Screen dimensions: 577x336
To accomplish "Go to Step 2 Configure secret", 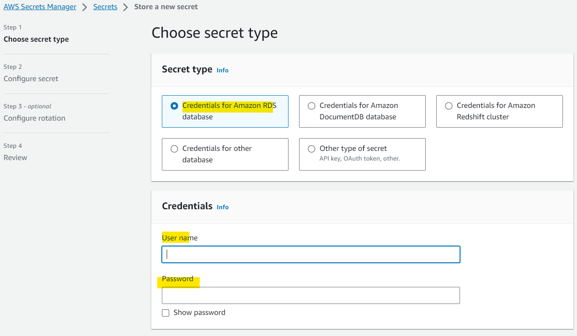I will [31, 79].
